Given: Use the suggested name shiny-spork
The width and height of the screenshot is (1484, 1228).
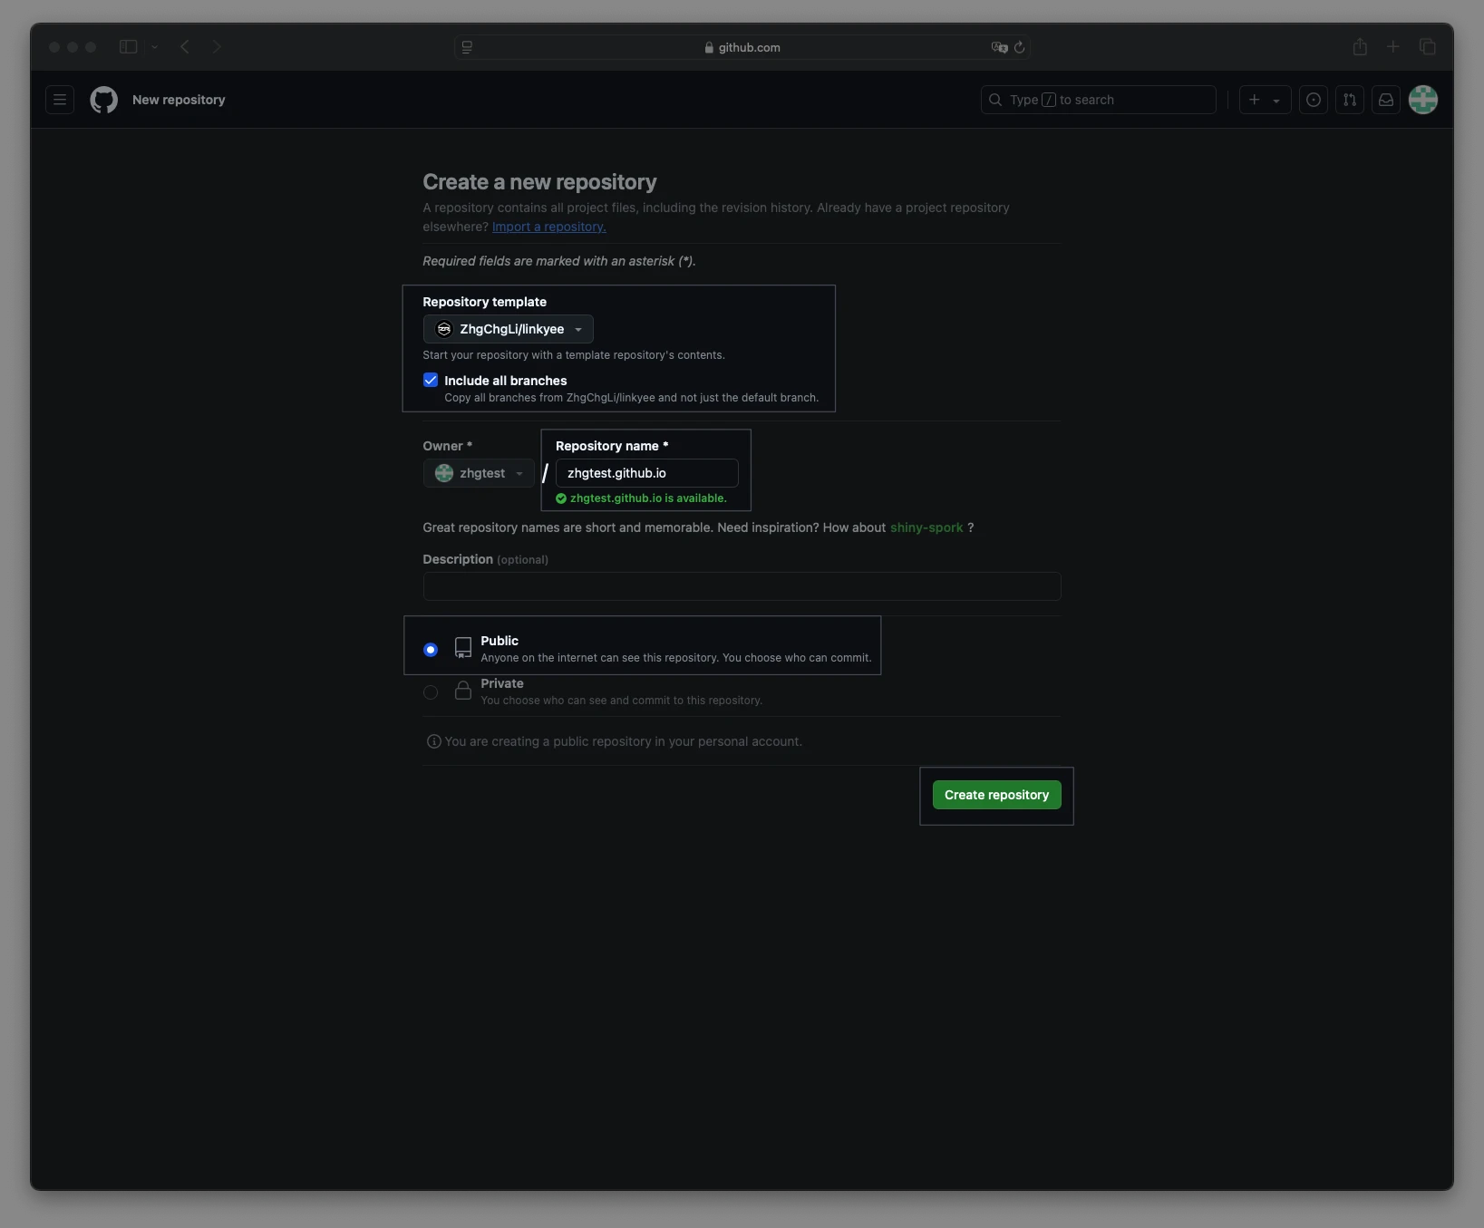Looking at the screenshot, I should [x=926, y=527].
